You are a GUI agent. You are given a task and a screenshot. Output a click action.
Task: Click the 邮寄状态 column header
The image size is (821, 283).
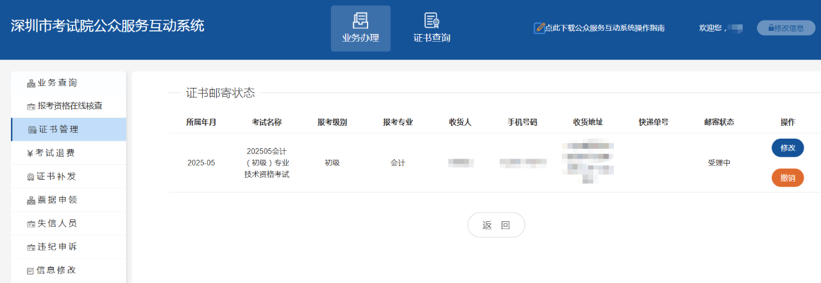(718, 122)
